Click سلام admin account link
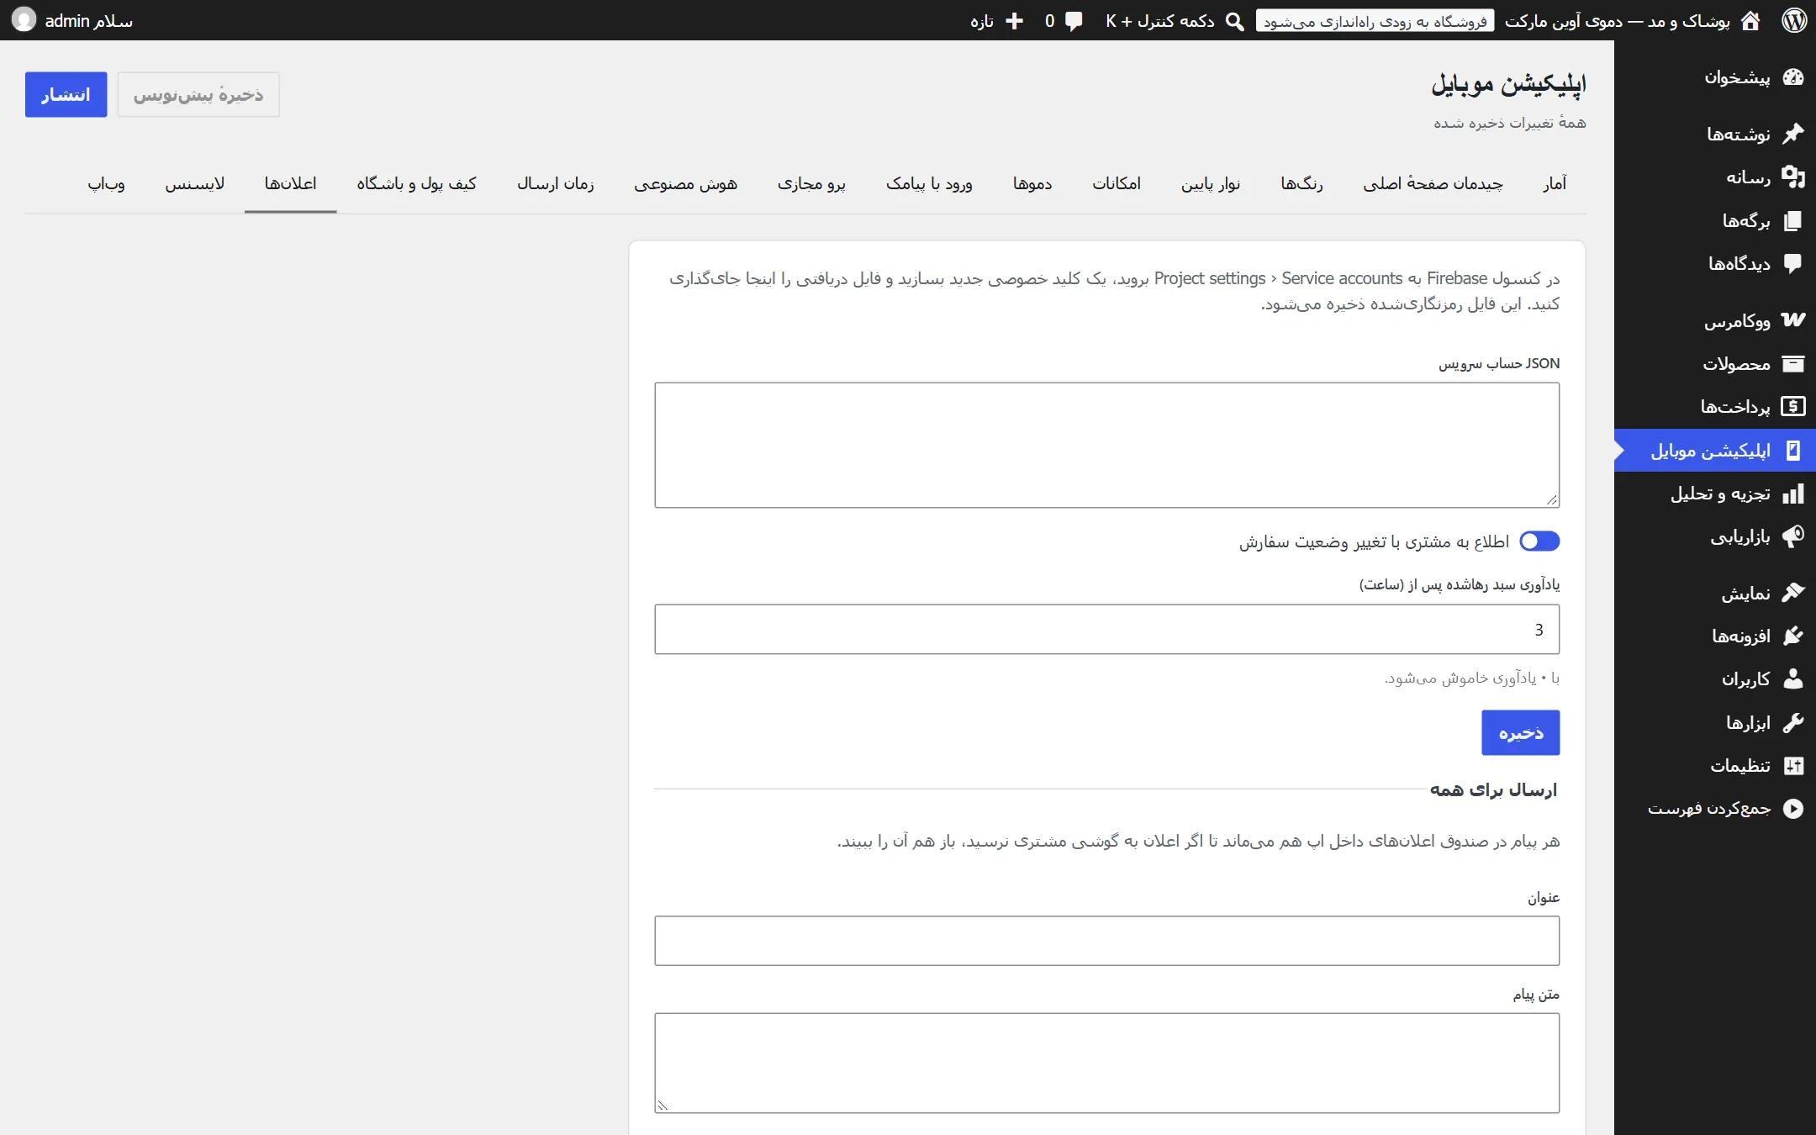 click(88, 21)
